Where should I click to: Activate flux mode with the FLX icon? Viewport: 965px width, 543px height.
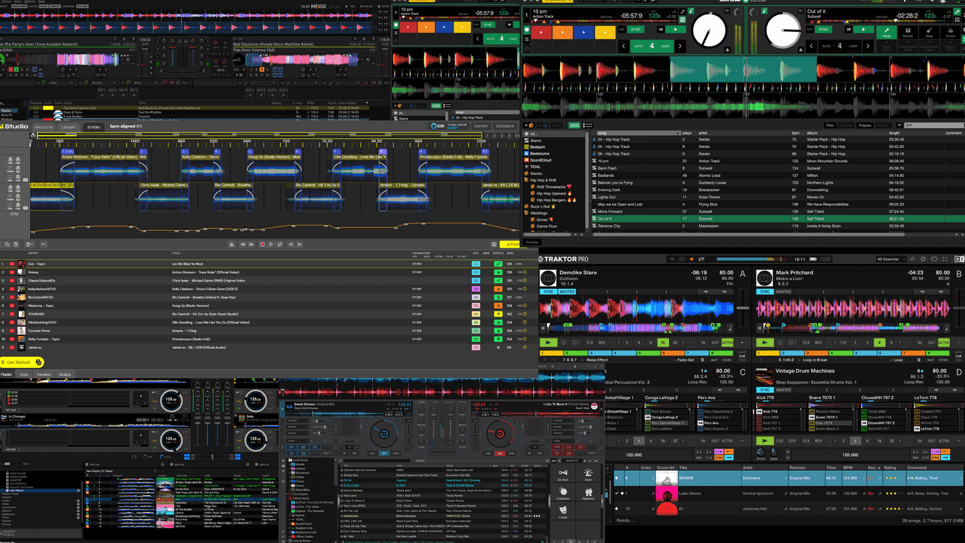click(590, 343)
